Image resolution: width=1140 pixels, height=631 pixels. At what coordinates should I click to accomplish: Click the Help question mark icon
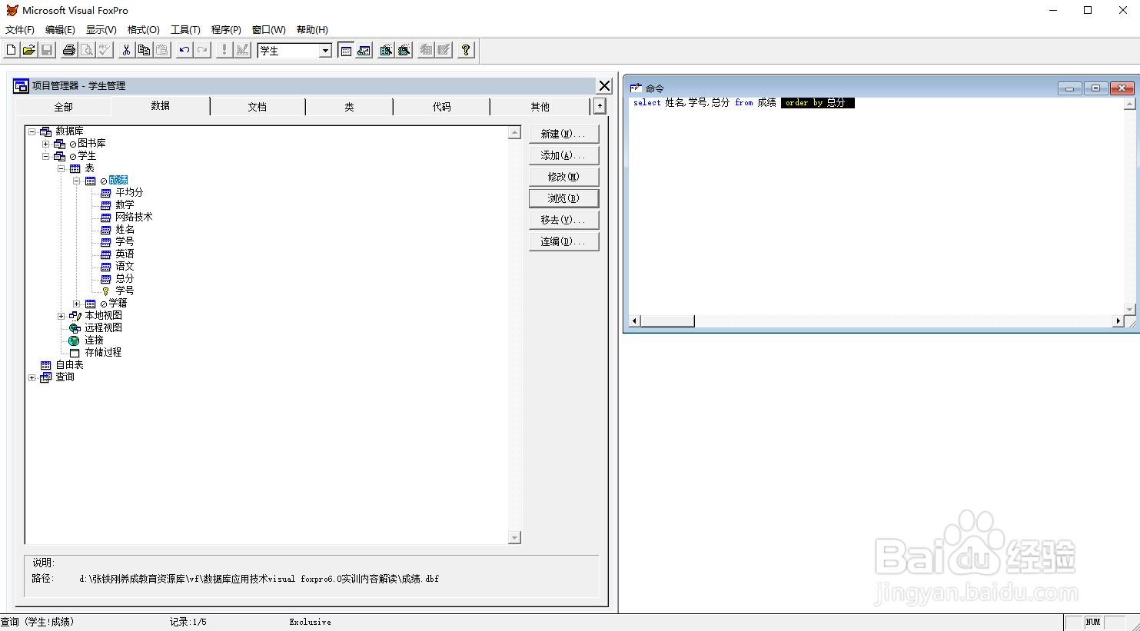click(x=466, y=50)
